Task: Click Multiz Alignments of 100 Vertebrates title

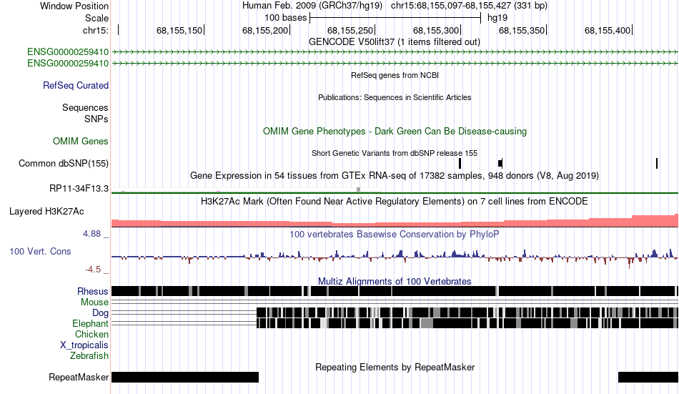Action: pyautogui.click(x=395, y=281)
